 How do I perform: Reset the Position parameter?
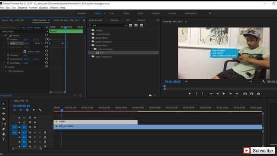(46, 39)
